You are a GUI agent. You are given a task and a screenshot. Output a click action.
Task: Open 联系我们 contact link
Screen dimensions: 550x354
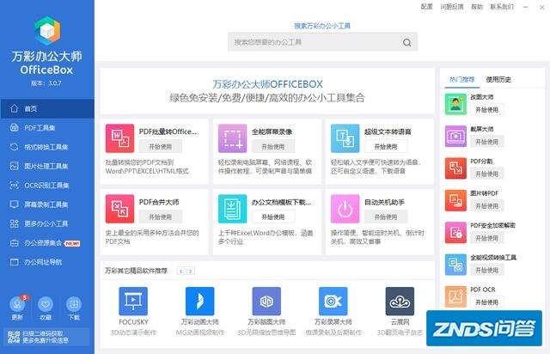point(502,7)
